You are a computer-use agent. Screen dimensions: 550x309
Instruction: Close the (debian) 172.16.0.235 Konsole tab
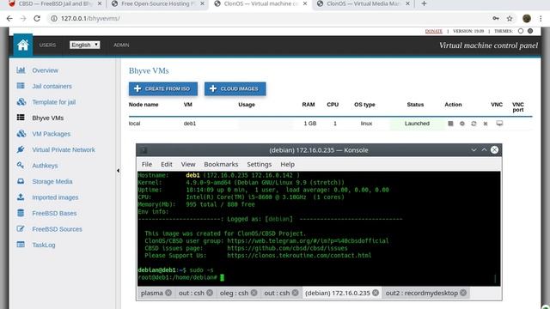coord(376,293)
